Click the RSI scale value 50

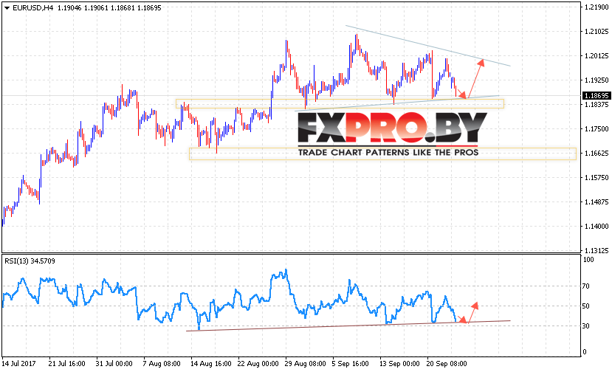586,306
